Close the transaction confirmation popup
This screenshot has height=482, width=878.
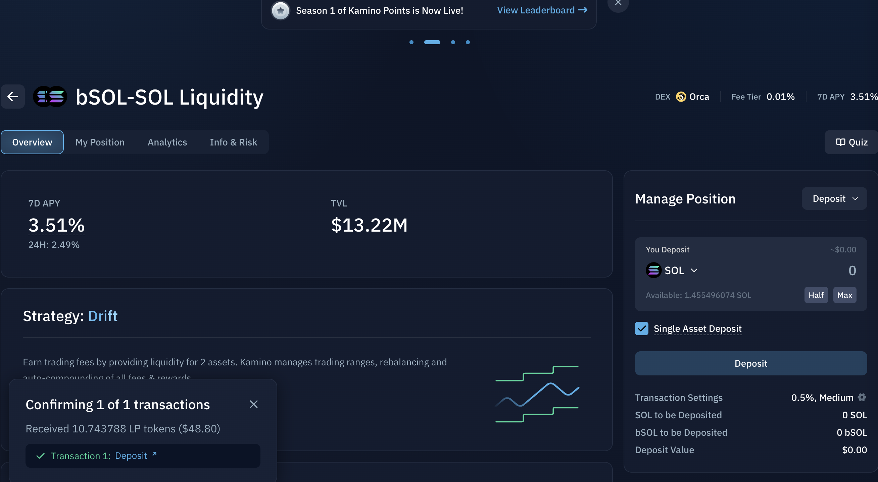[x=254, y=404]
